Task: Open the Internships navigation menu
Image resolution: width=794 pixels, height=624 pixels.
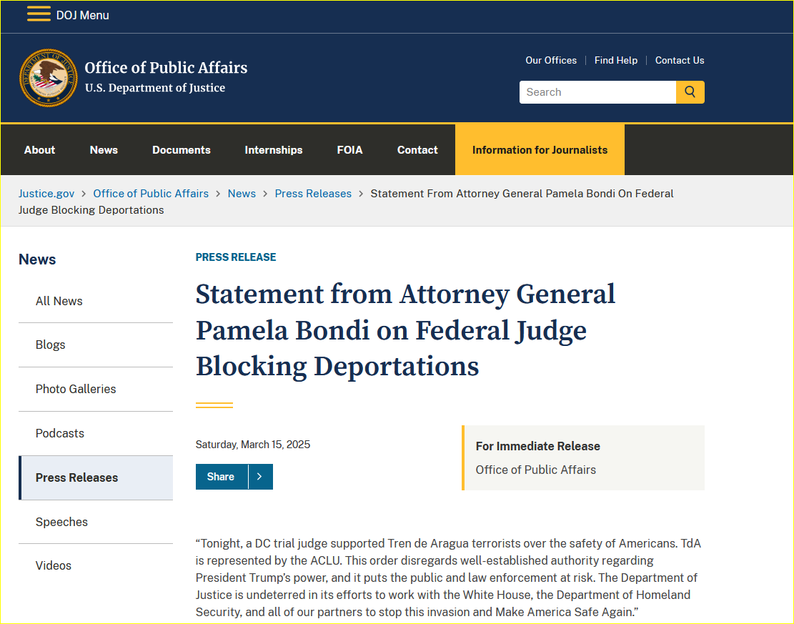Action: pos(274,150)
